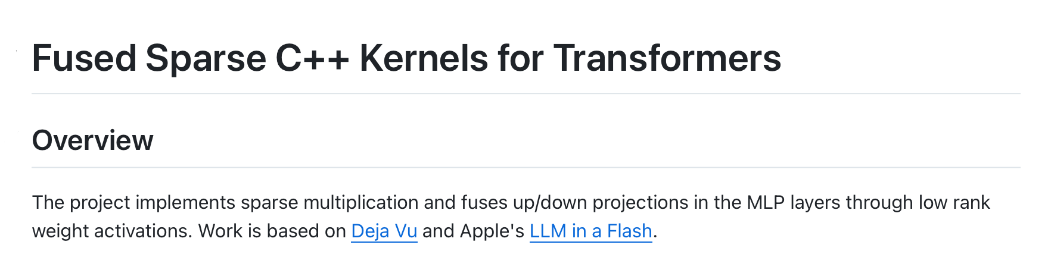Click the word Fused in the title
The height and width of the screenshot is (276, 1051).
point(84,58)
